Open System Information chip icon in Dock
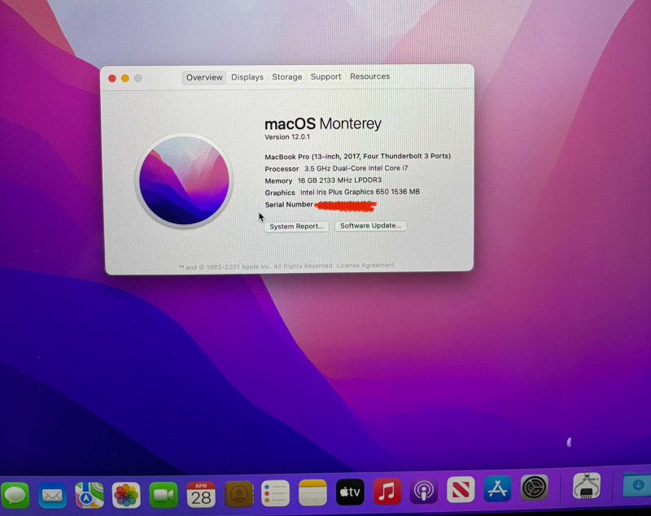The width and height of the screenshot is (651, 516). click(x=586, y=485)
